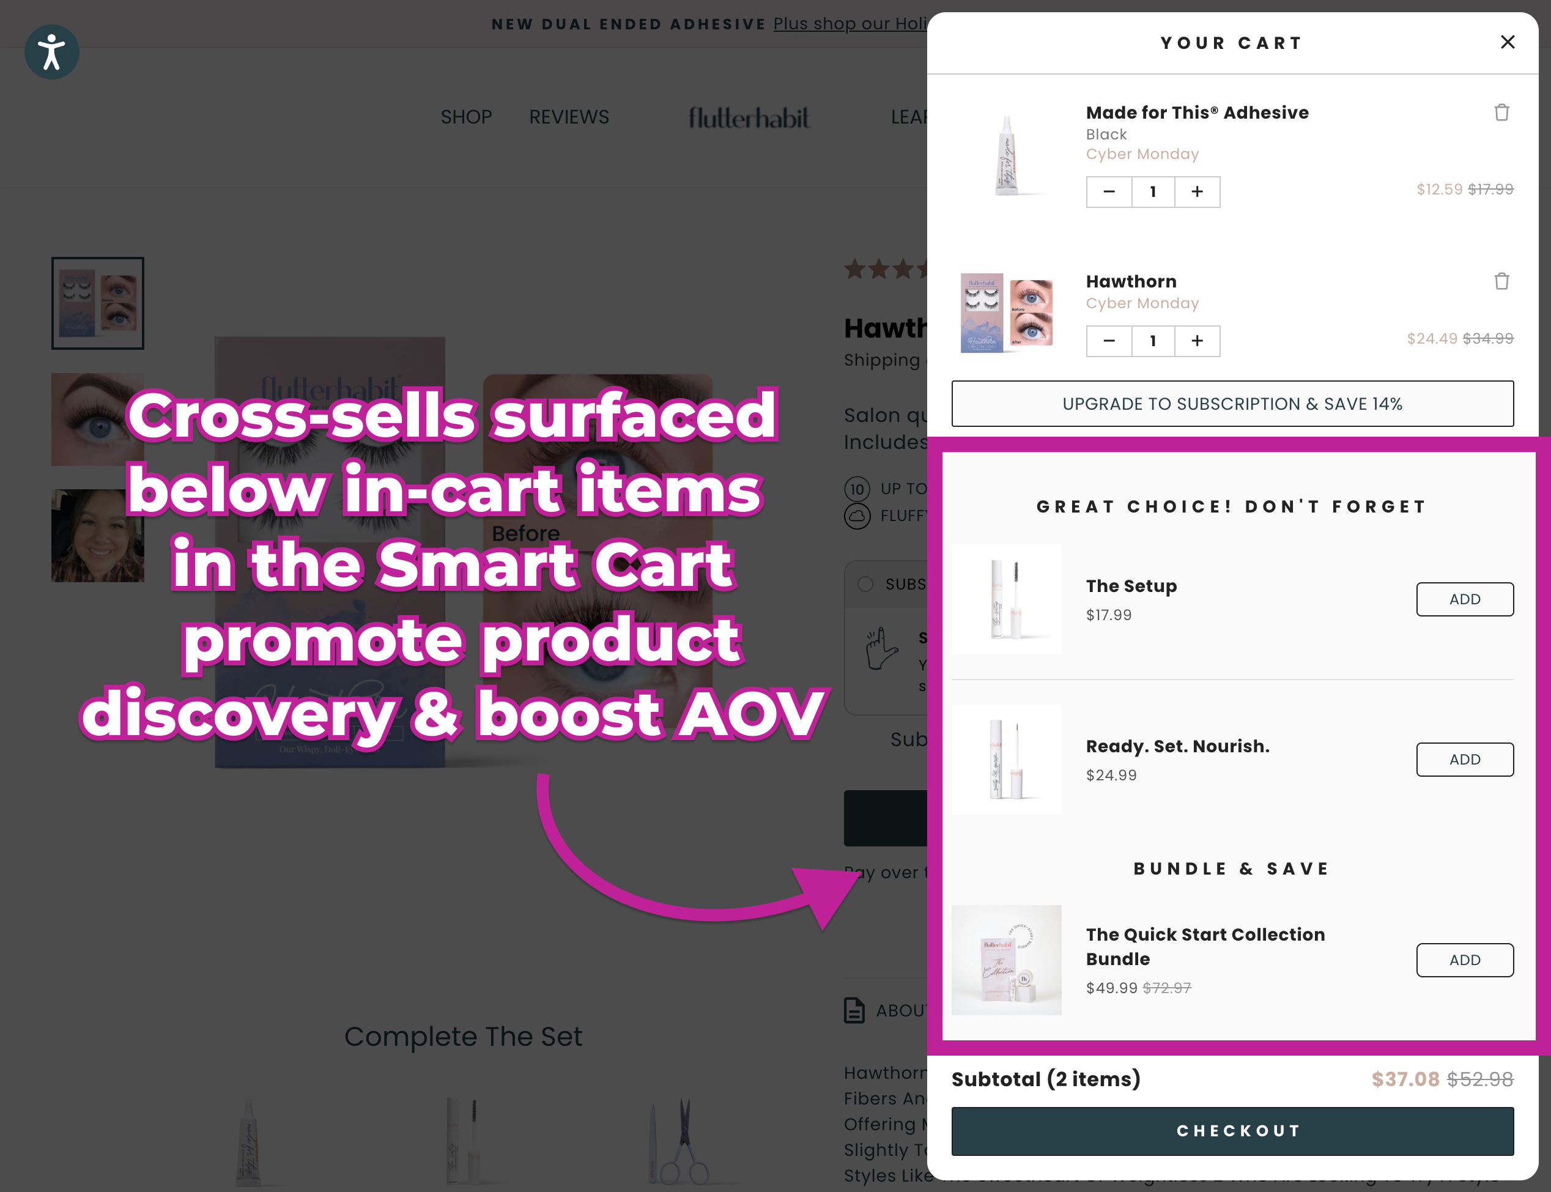Close the Your Cart drawer
This screenshot has height=1192, width=1551.
1507,42
